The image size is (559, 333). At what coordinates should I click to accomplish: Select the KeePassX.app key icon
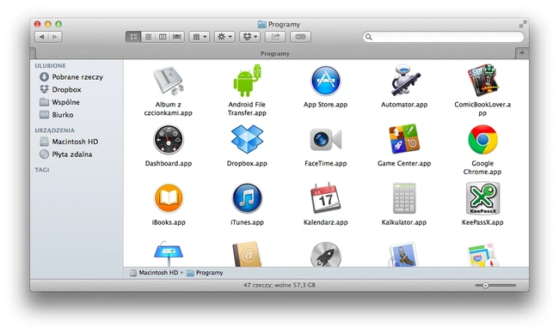482,198
